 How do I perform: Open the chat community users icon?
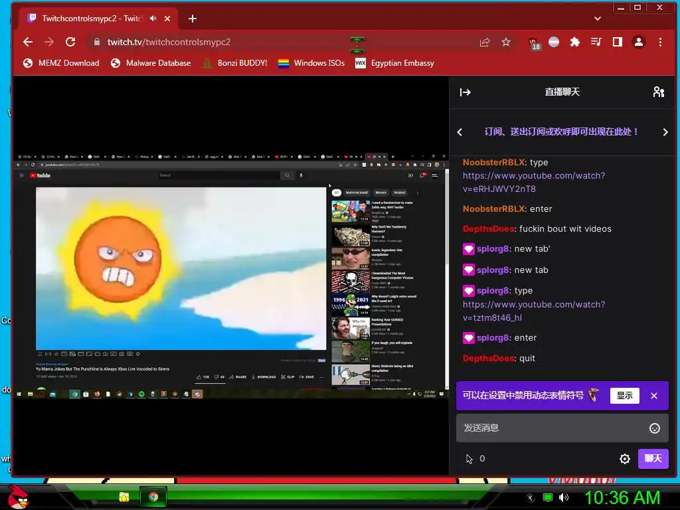point(658,92)
